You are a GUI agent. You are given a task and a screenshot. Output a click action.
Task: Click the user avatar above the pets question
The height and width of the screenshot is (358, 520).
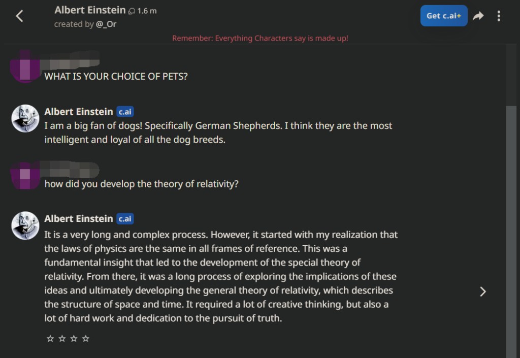(x=25, y=66)
